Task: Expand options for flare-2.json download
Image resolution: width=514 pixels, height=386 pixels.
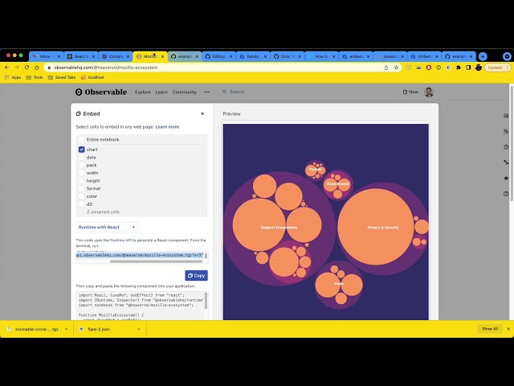Action: pos(139,329)
